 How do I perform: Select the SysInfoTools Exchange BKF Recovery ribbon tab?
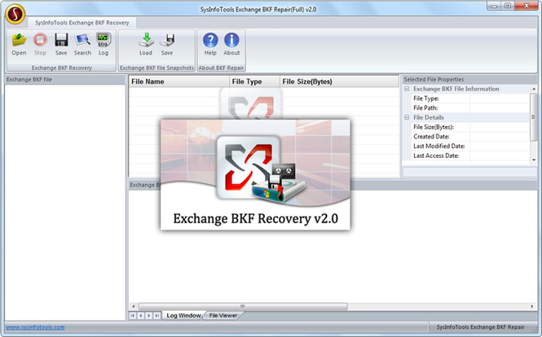(x=82, y=23)
